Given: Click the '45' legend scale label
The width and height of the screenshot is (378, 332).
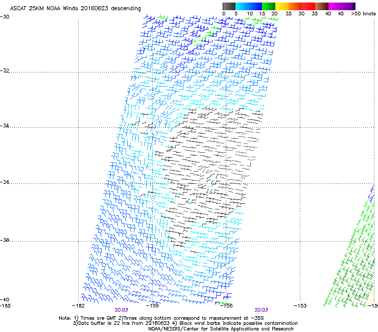Looking at the screenshot, I should coord(341,14).
